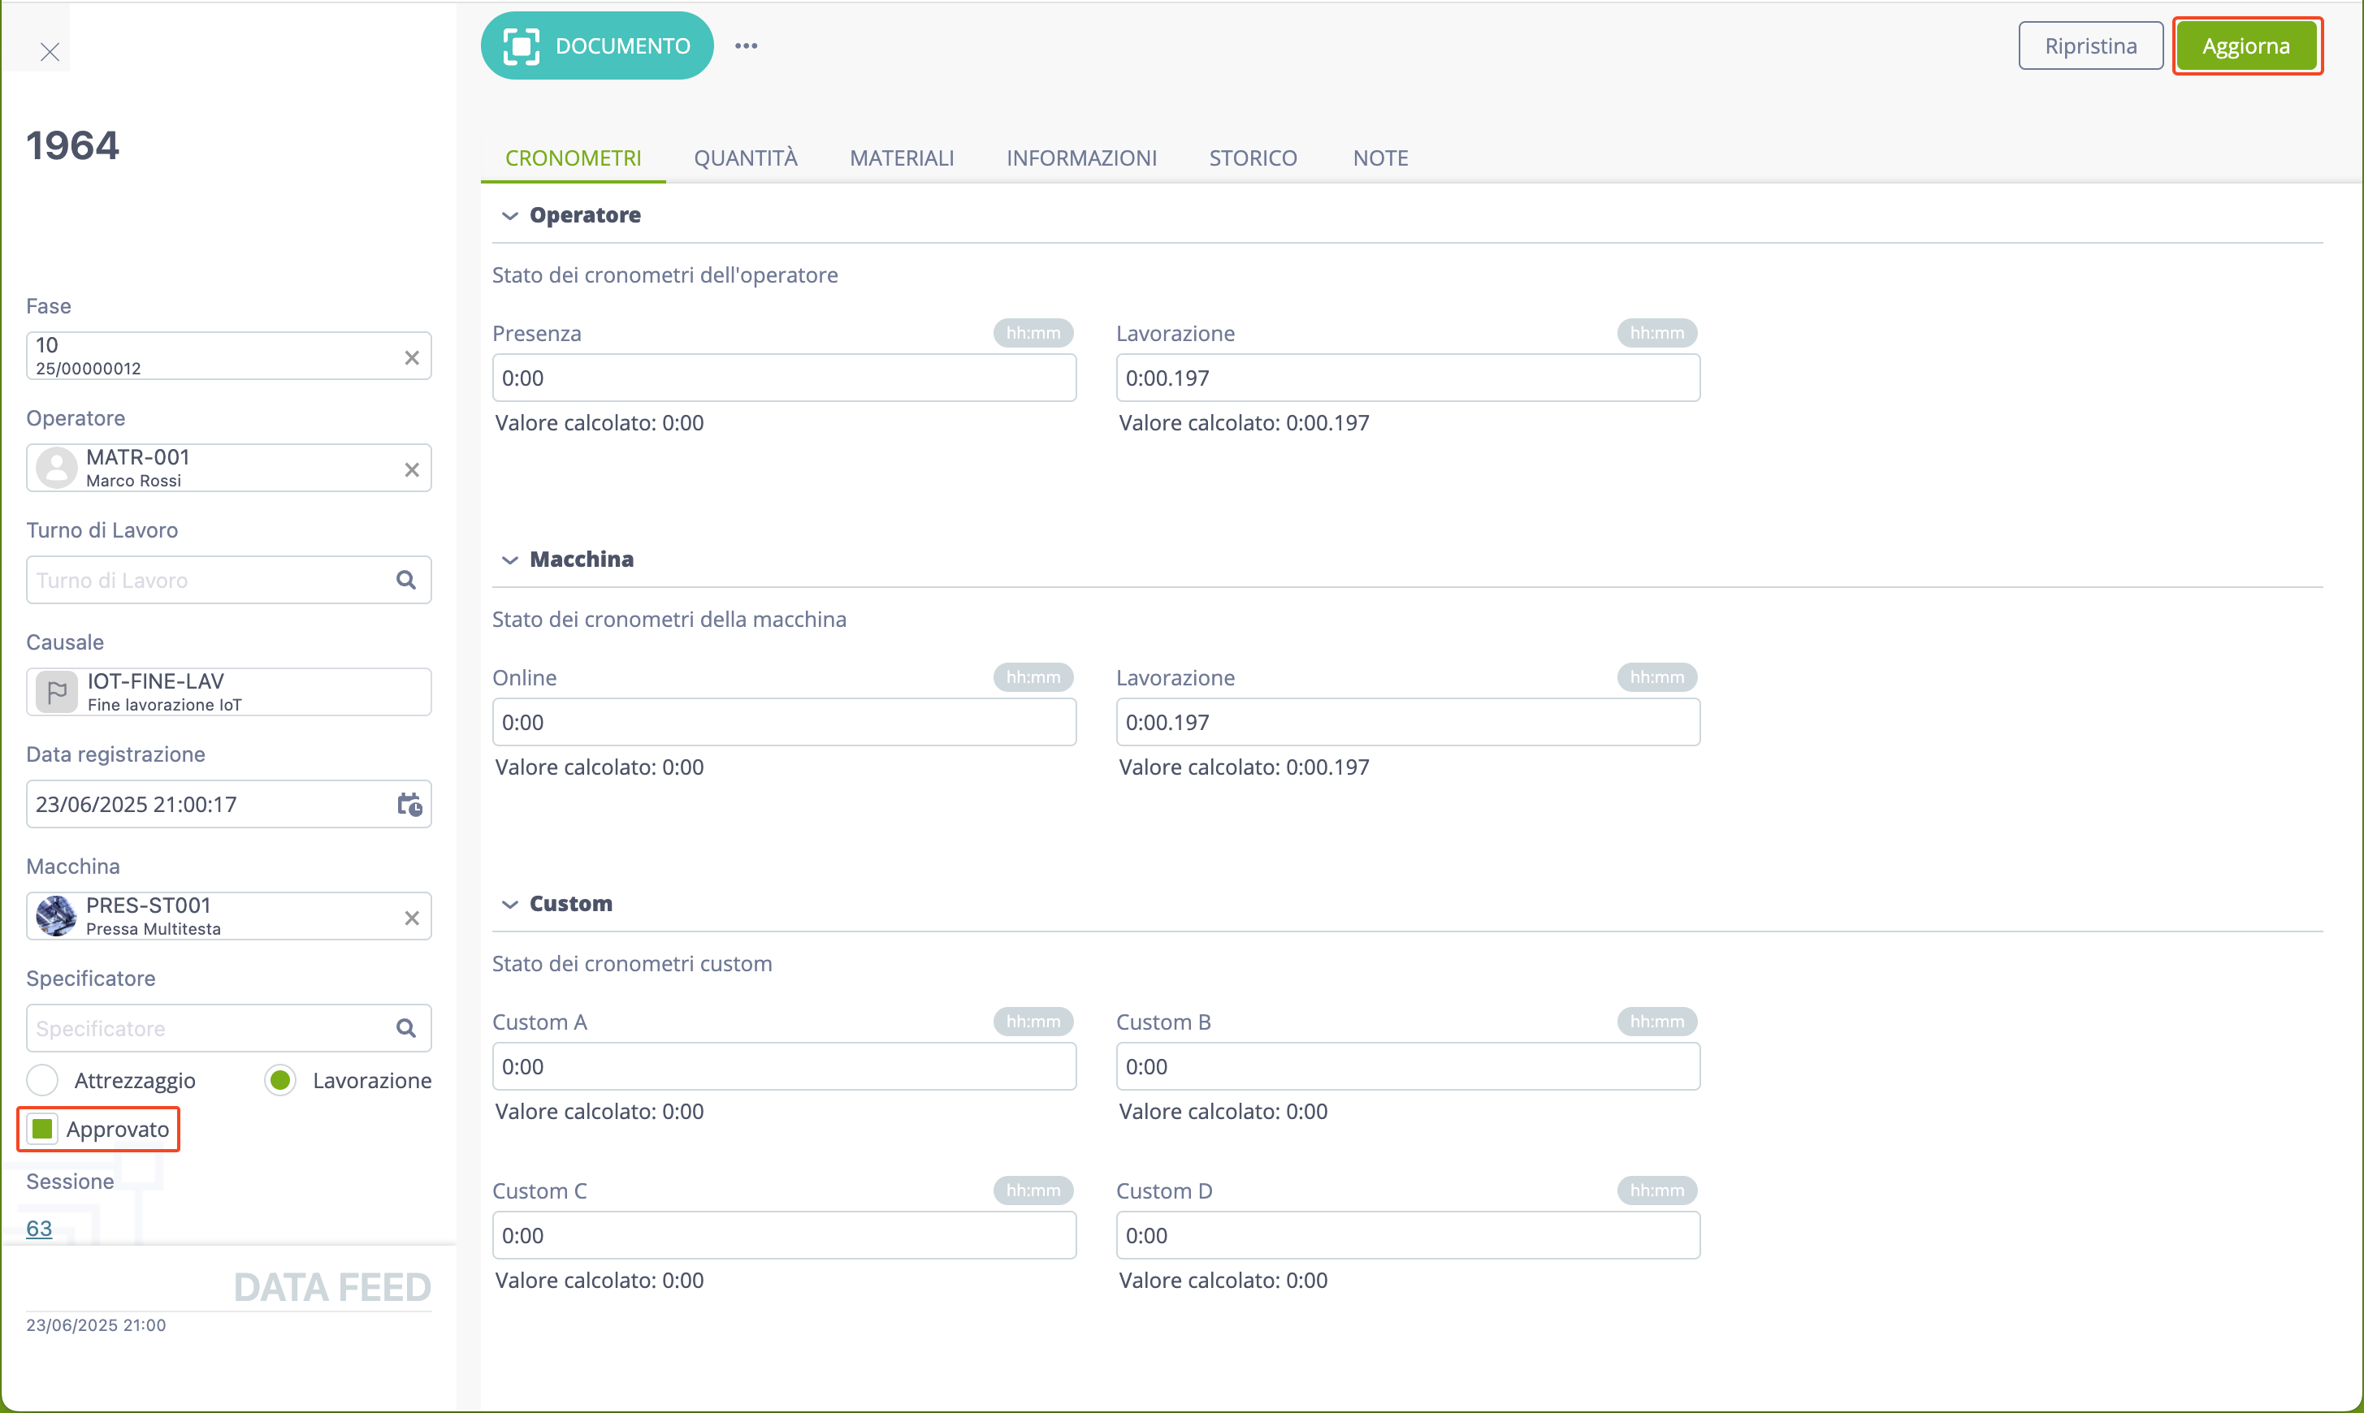The width and height of the screenshot is (2364, 1413).
Task: Click the green Aggiorna button
Action: (x=2246, y=45)
